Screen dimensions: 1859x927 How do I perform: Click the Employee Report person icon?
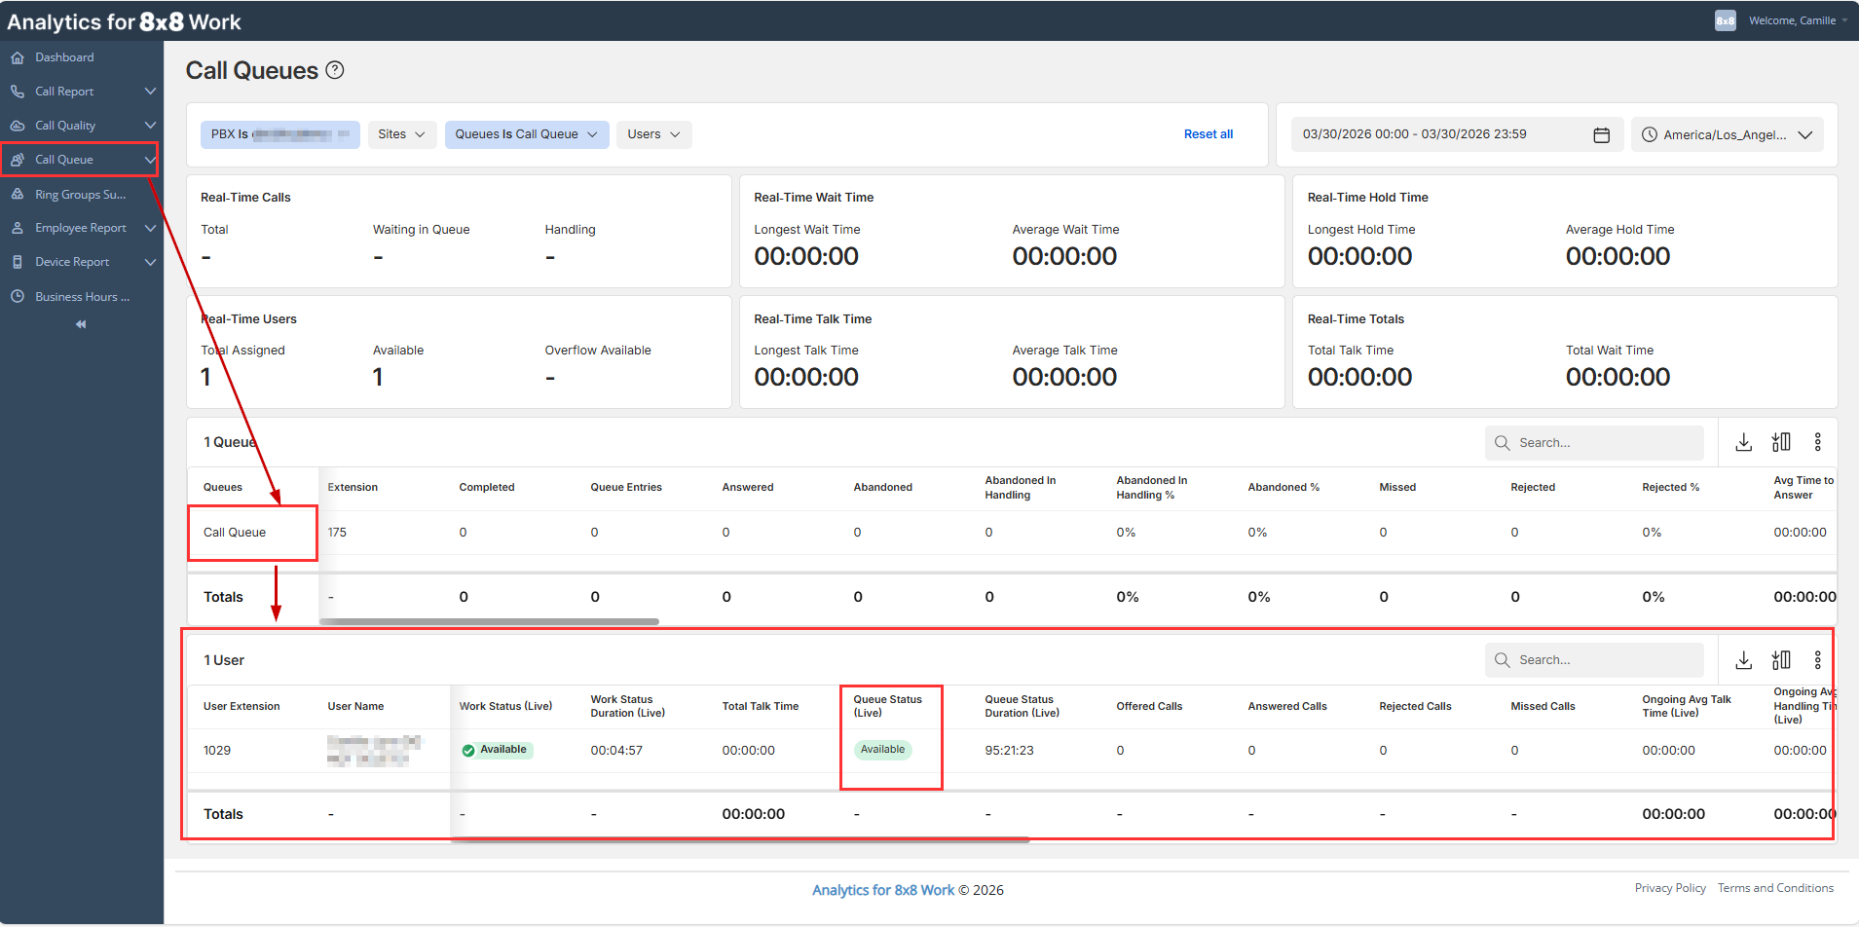[x=18, y=228]
